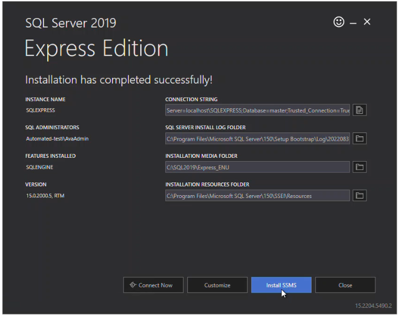Click the C:\SQL2019\Express_ENU path field

click(x=257, y=167)
